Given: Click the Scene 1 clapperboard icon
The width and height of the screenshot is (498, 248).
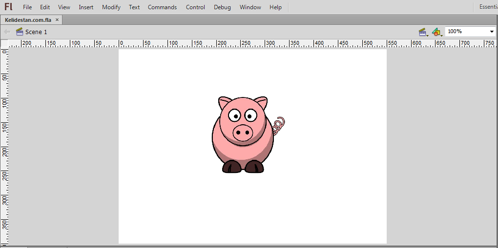Looking at the screenshot, I should coord(20,31).
